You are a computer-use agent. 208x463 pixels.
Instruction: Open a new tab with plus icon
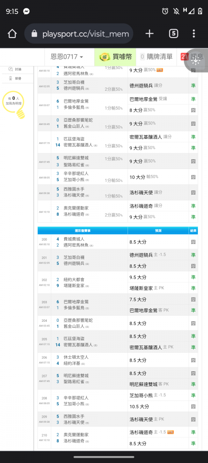(149, 34)
